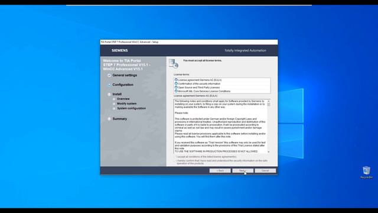This screenshot has width=378, height=213.
Task: Click 'License agreement Siemens AG (EULA)' list text
Action: click(x=200, y=80)
